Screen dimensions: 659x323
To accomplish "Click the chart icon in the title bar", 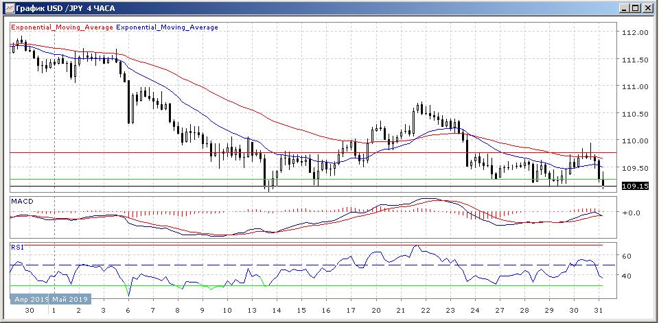I will coord(8,8).
